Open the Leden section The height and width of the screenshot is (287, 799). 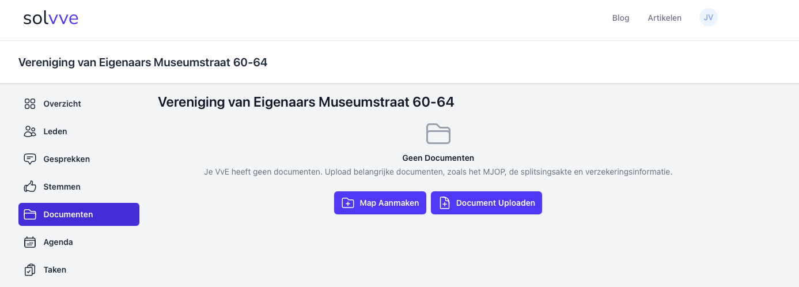(55, 131)
